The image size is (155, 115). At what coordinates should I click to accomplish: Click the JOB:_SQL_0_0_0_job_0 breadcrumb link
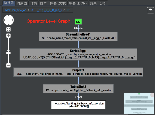tap(46, 10)
